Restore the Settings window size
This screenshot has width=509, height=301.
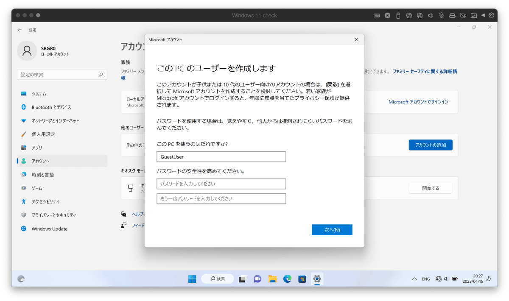point(474,27)
